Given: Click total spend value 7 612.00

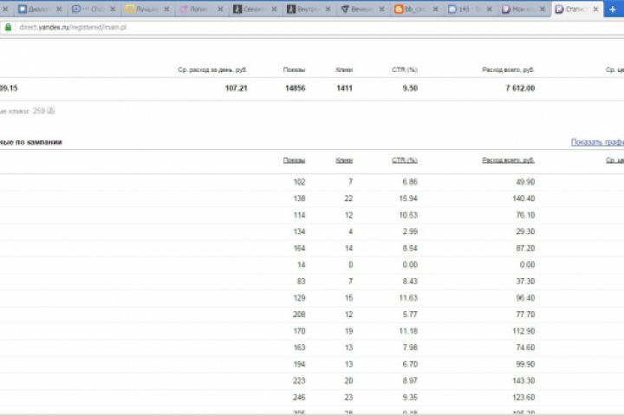Looking at the screenshot, I should tap(520, 88).
